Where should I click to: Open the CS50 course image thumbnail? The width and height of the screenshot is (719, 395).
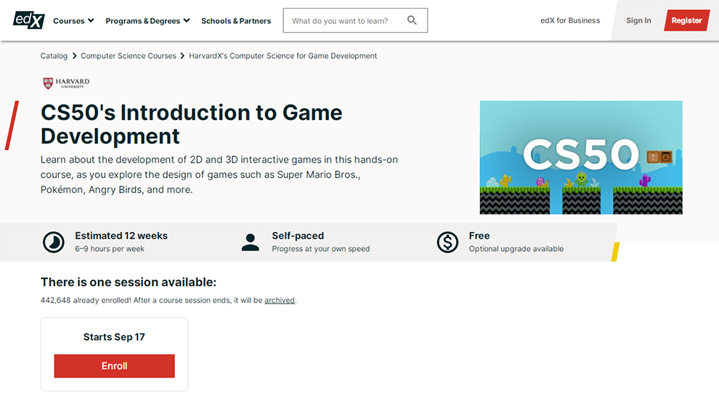[x=581, y=157]
